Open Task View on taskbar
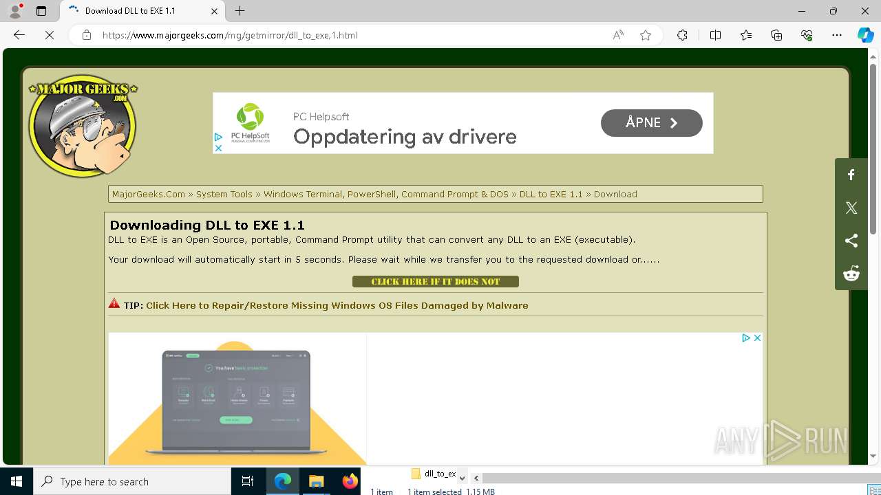Viewport: 881px width, 495px height. [x=248, y=481]
